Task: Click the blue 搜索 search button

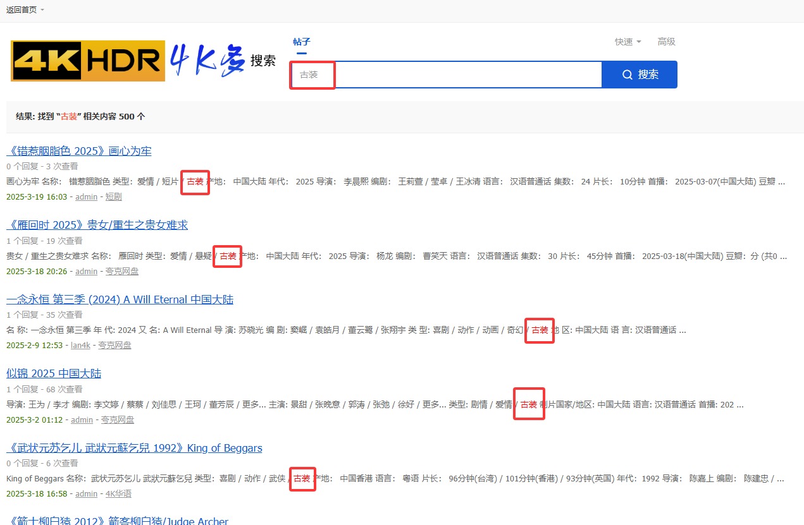Action: point(640,75)
